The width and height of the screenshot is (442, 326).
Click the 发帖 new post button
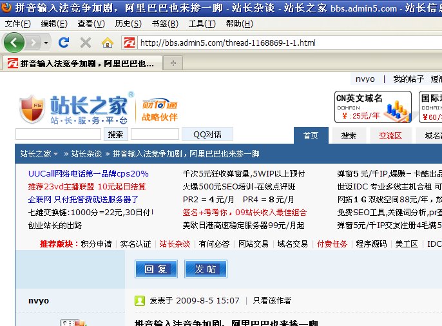click(206, 269)
